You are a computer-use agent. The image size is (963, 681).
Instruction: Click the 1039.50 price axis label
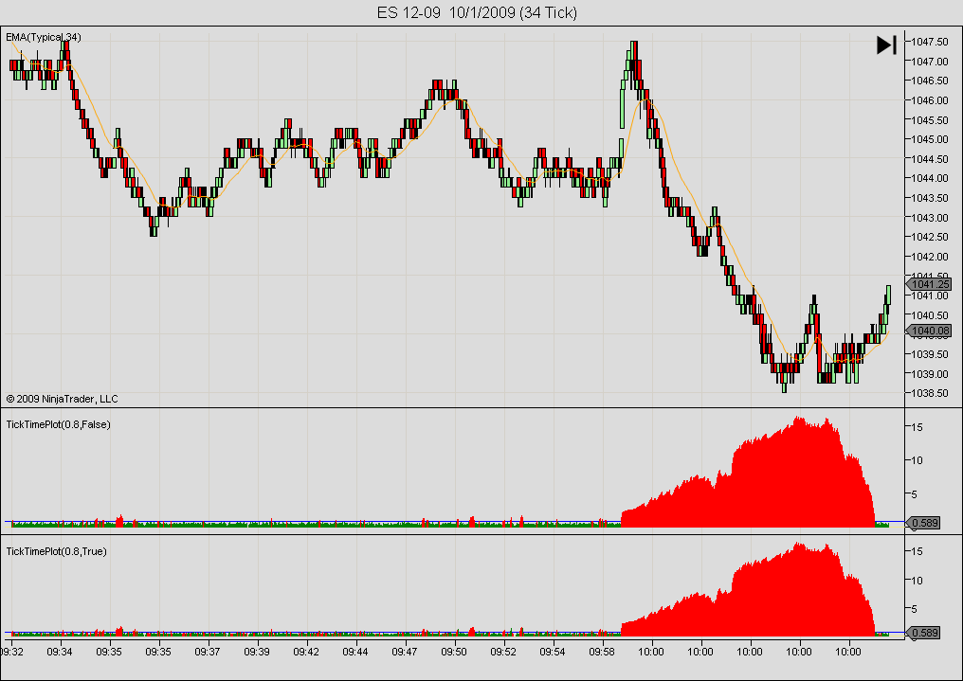[x=929, y=354]
